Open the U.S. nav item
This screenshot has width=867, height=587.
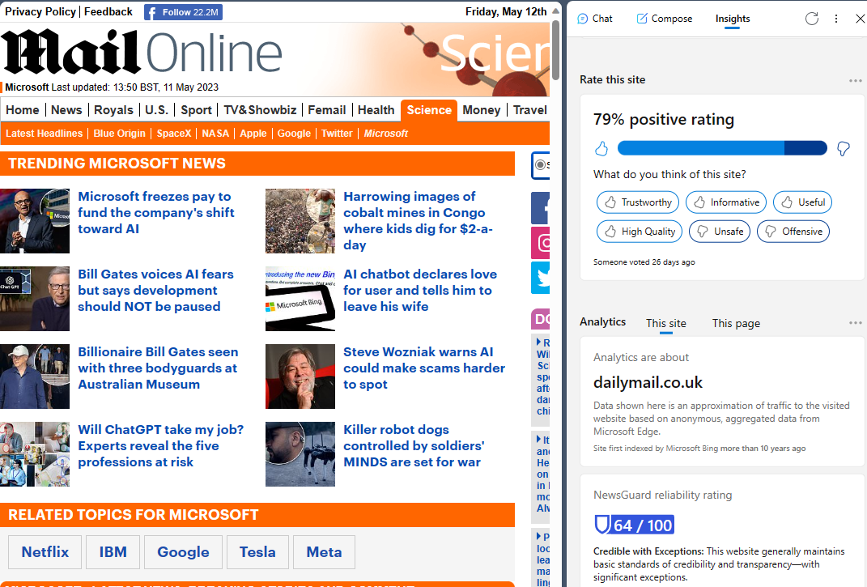click(156, 110)
